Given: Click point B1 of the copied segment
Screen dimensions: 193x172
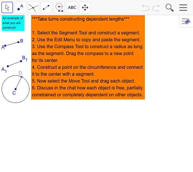Looking at the screenshot, I should [x=21, y=61].
